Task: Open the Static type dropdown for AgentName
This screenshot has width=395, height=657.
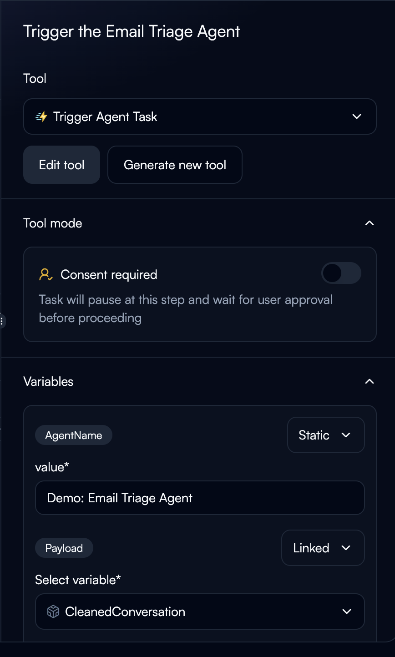Action: tap(325, 435)
